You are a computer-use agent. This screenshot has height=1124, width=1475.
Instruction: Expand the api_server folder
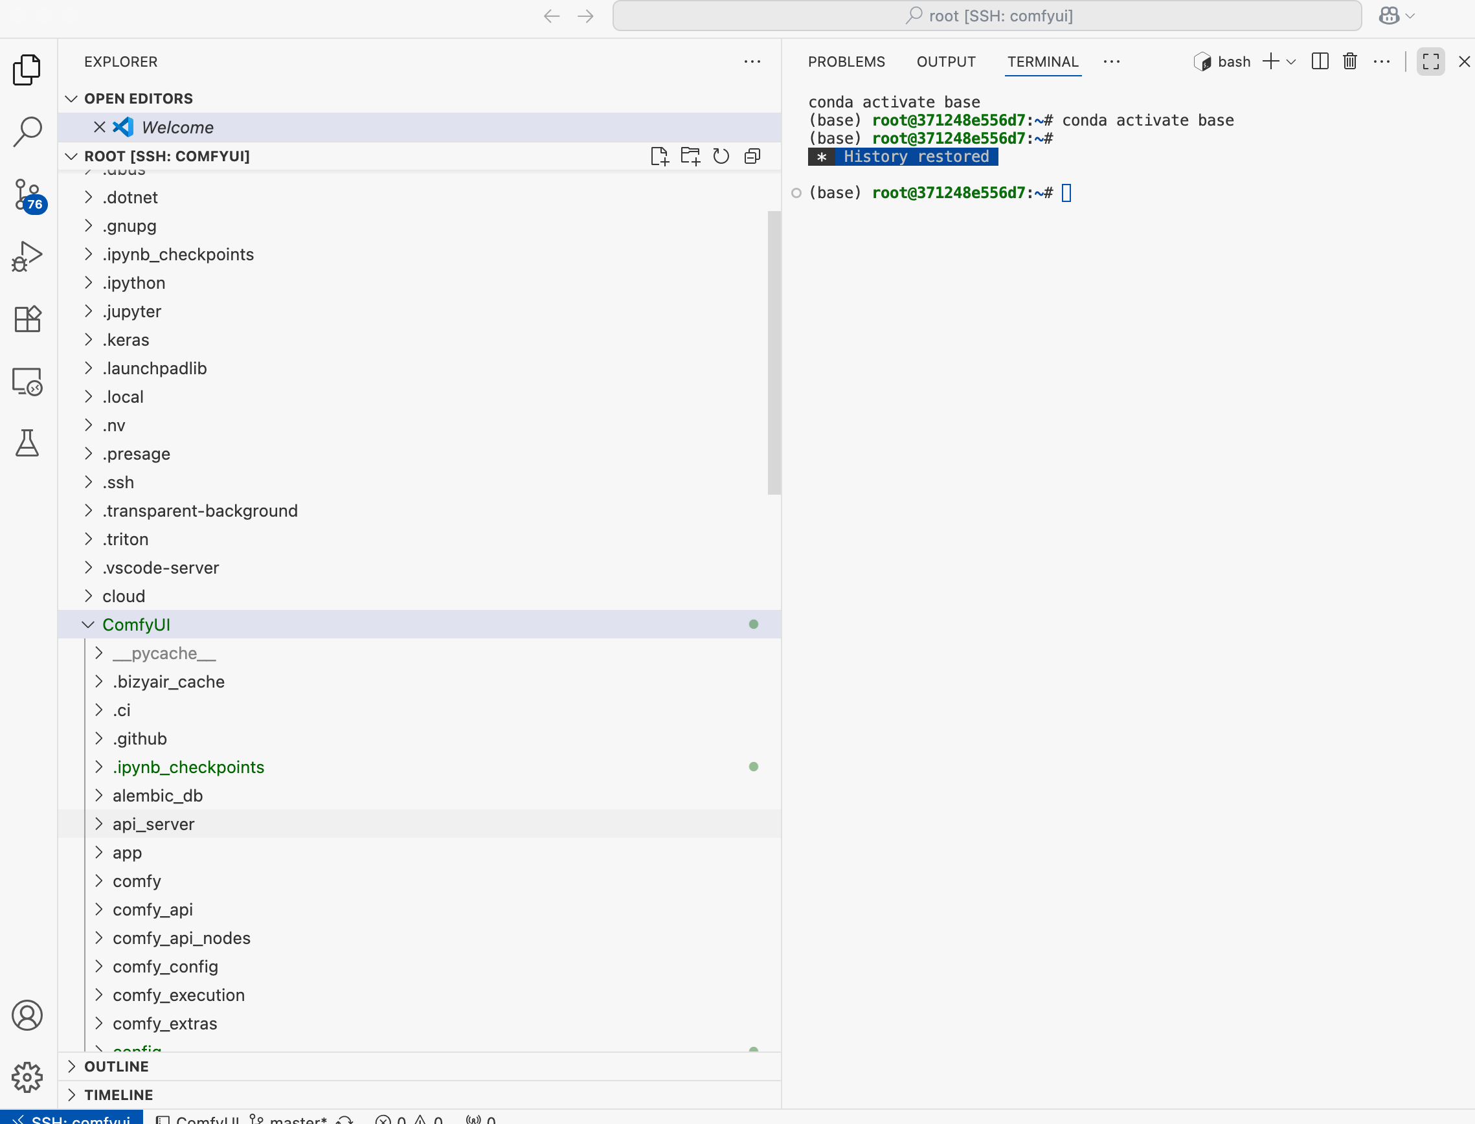(x=98, y=824)
